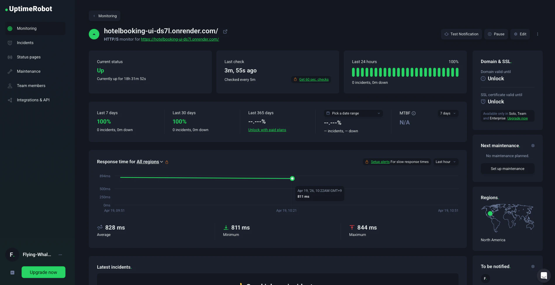The width and height of the screenshot is (555, 285).
Task: Open the Last hour range dropdown
Action: click(445, 162)
